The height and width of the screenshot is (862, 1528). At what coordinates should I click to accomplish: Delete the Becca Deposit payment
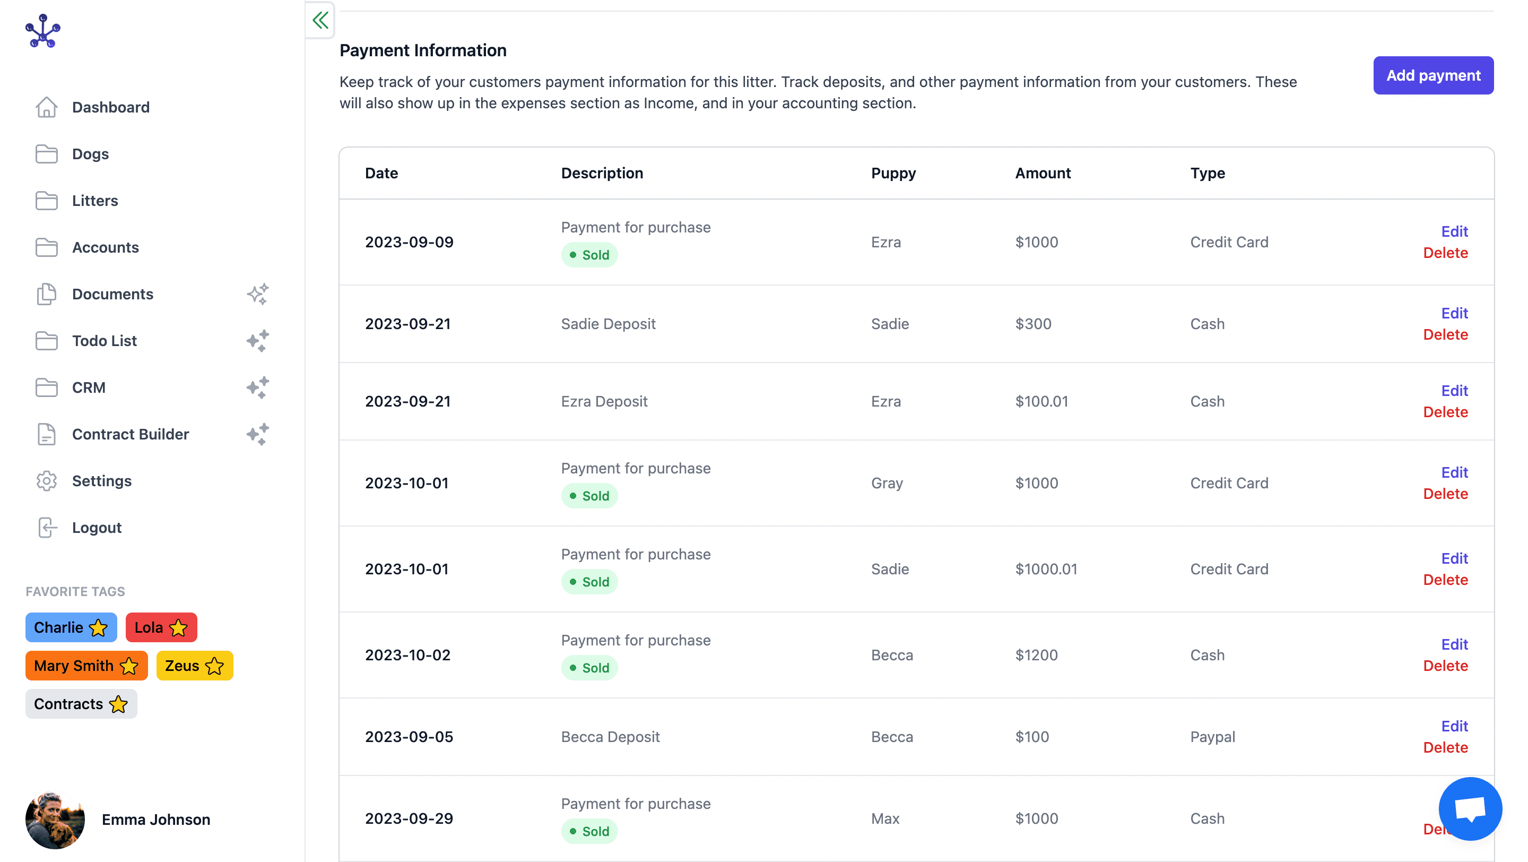tap(1446, 747)
